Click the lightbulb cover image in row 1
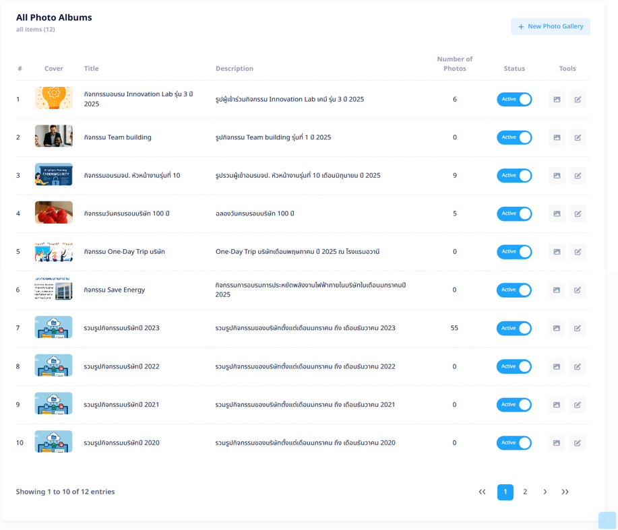Viewport: 618px width, 530px height. [54, 98]
